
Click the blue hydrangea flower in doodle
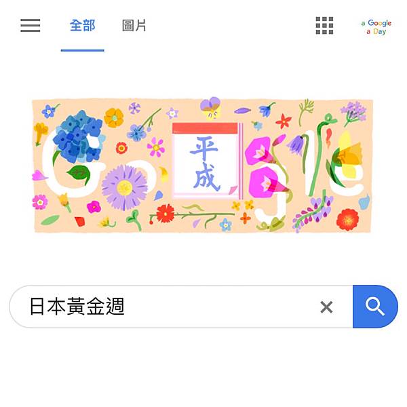(x=79, y=136)
